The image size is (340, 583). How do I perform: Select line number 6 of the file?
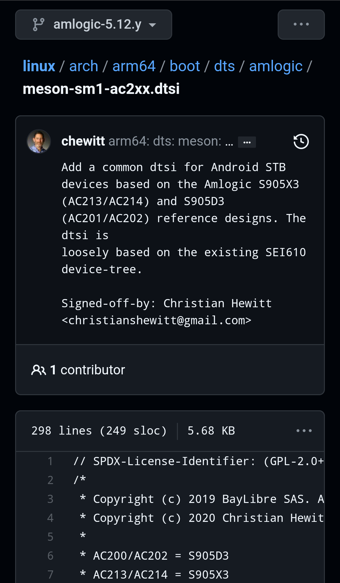(x=50, y=556)
